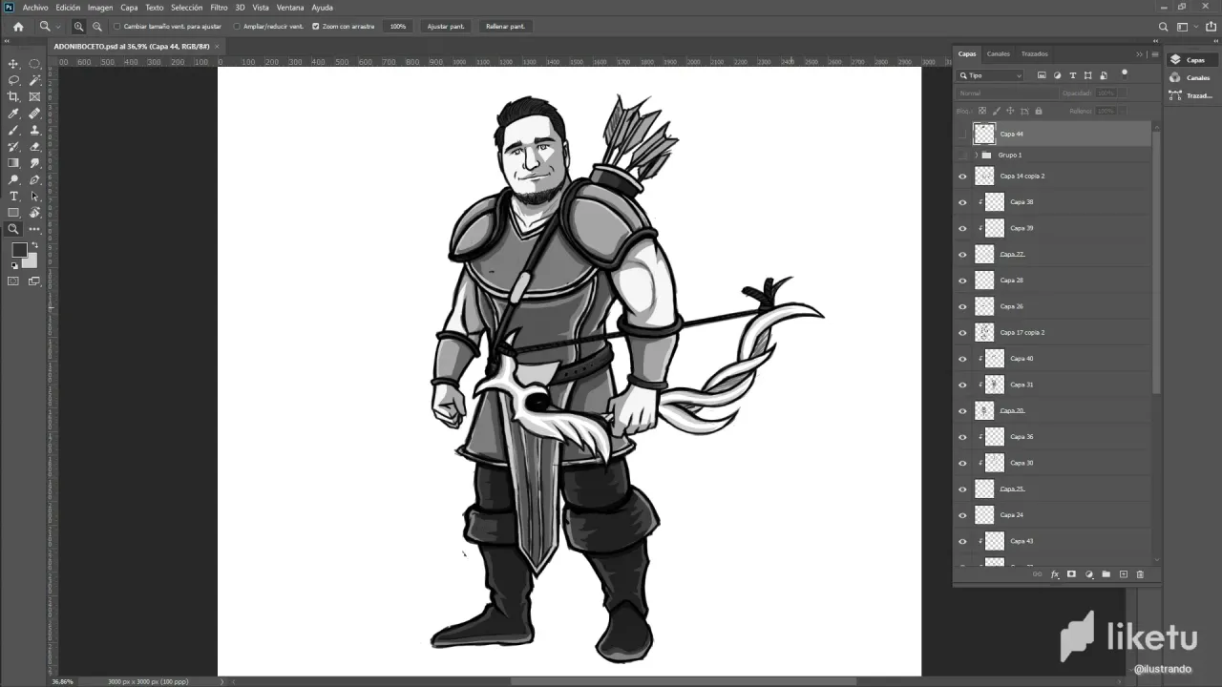Select the Frame tool

[34, 96]
